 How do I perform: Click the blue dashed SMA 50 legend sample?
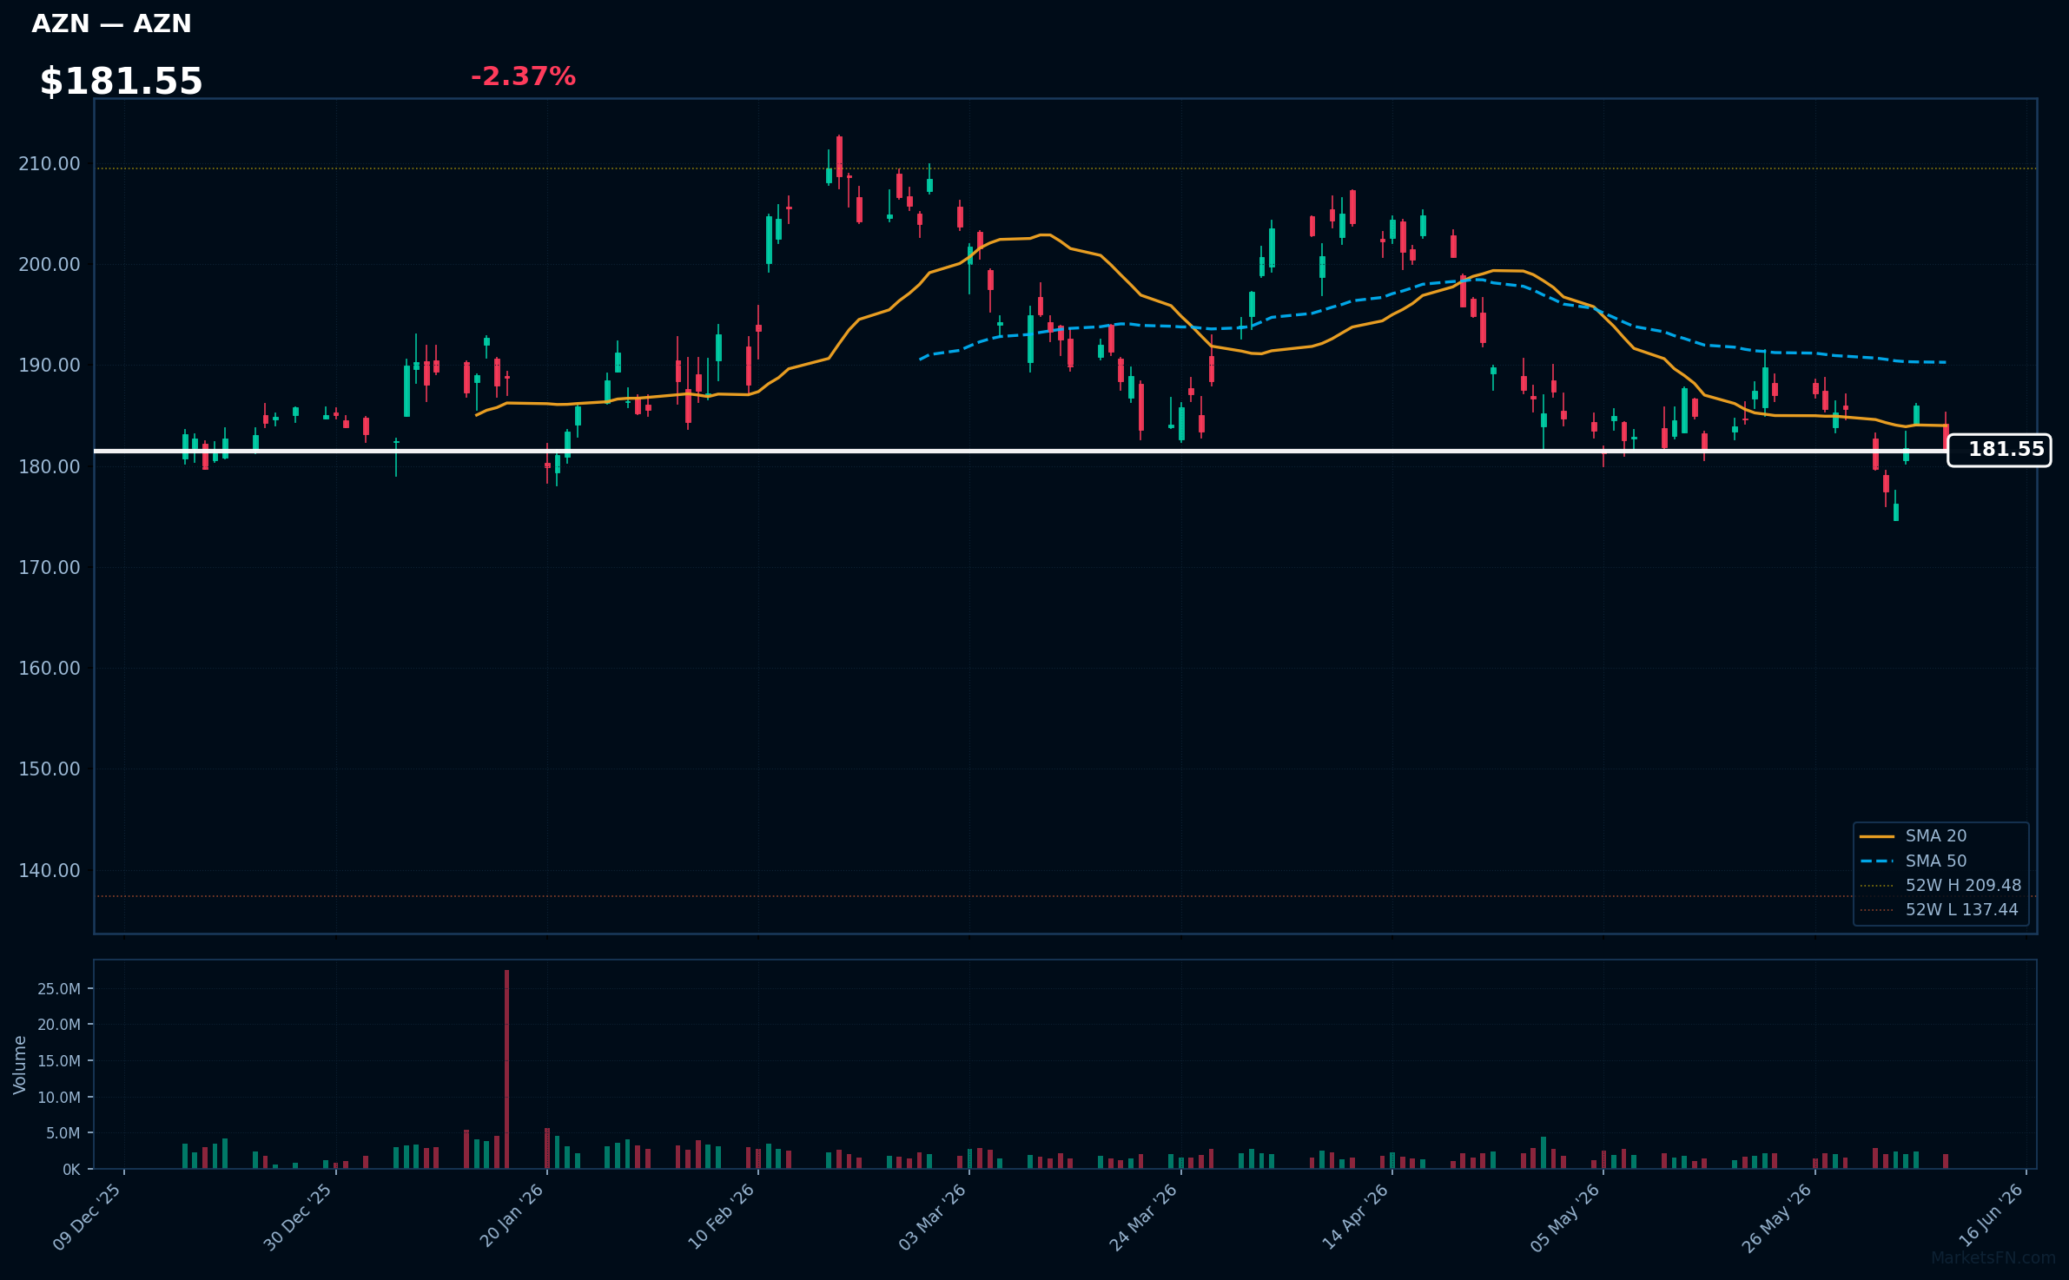click(1877, 861)
